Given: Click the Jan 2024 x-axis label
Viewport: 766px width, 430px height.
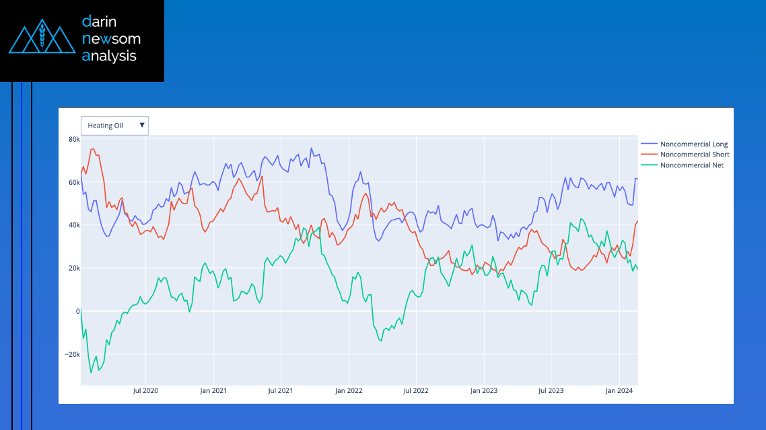Looking at the screenshot, I should pos(619,390).
